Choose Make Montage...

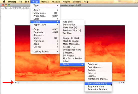point(72,44)
